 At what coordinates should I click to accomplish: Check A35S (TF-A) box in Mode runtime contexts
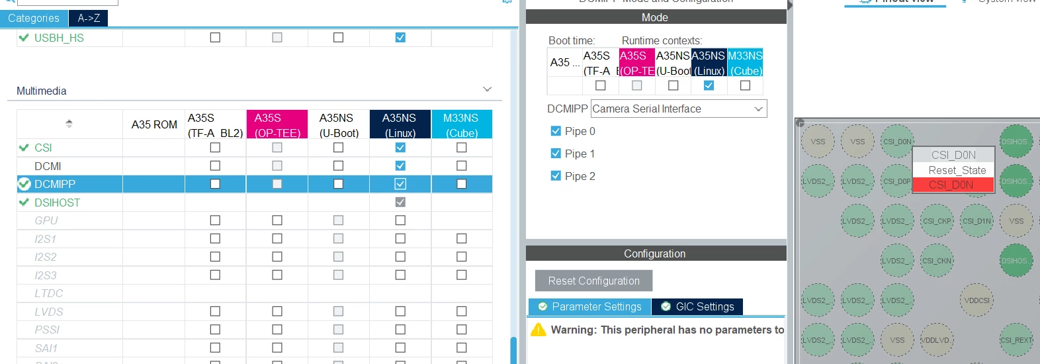pyautogui.click(x=601, y=85)
